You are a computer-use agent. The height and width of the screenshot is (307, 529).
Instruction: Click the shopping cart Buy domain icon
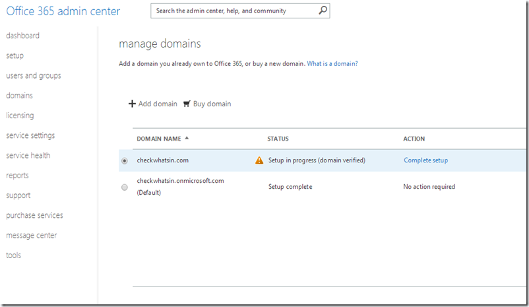[187, 104]
